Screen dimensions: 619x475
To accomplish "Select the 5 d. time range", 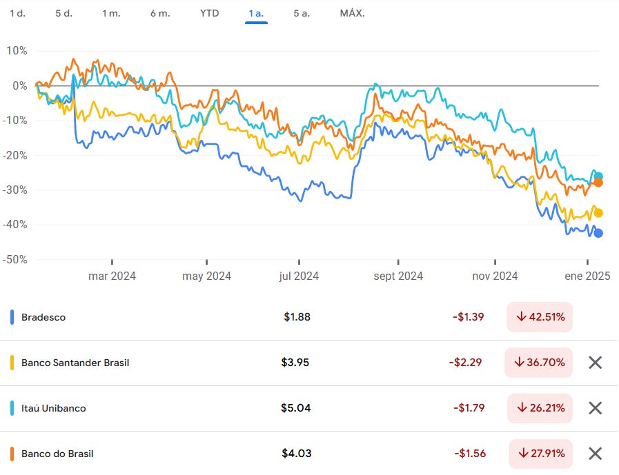I will tap(64, 13).
